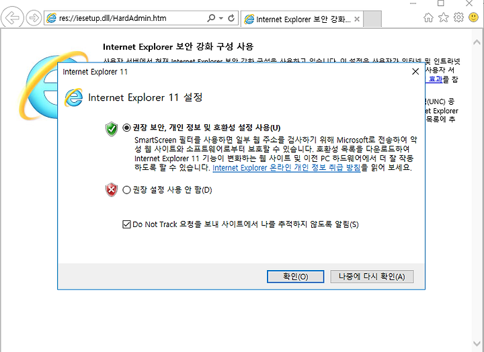Select 권장 설정 사용 안 함 radio button
484x352 pixels.
pyautogui.click(x=126, y=189)
